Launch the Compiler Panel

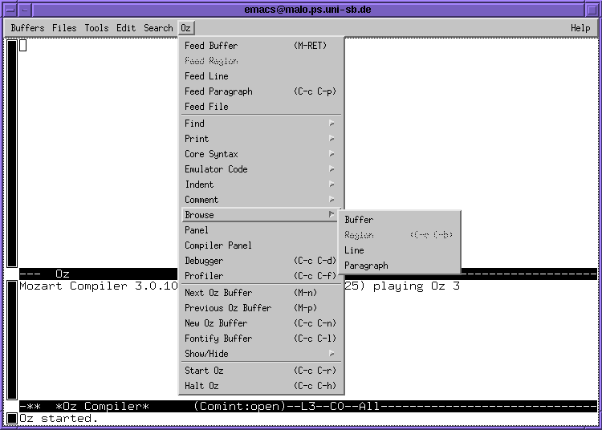218,245
